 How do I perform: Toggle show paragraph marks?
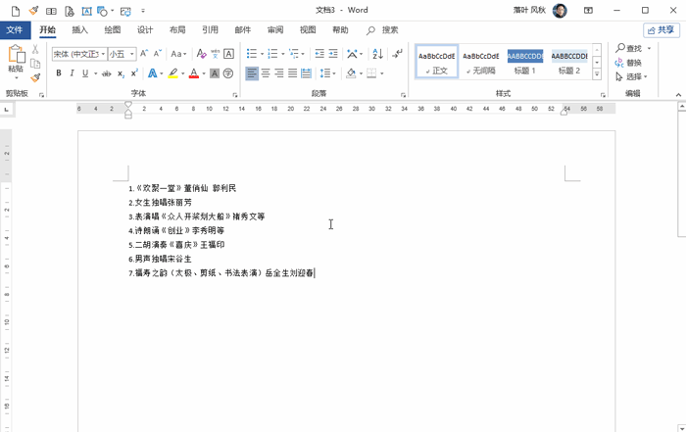coord(397,54)
